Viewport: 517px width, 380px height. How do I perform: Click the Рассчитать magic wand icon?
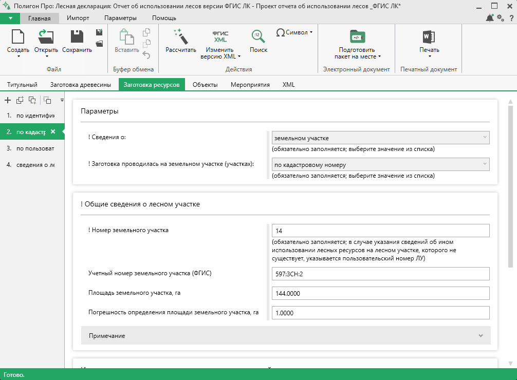[181, 36]
